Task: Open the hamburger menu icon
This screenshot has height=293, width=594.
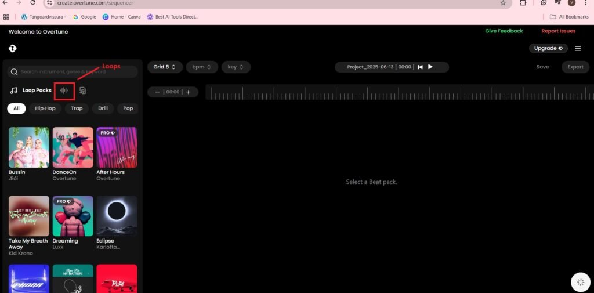Action: [578, 49]
